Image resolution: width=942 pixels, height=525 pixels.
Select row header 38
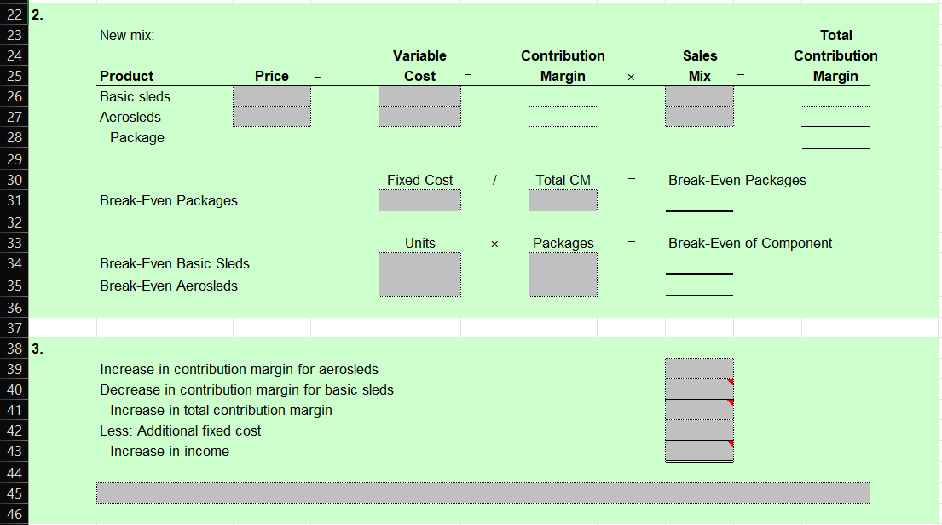[x=14, y=349]
